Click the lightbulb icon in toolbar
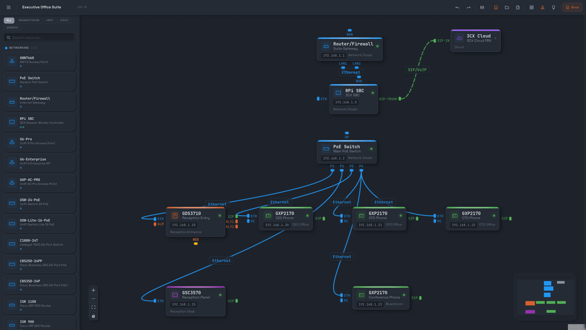This screenshot has width=586, height=330. (x=554, y=7)
